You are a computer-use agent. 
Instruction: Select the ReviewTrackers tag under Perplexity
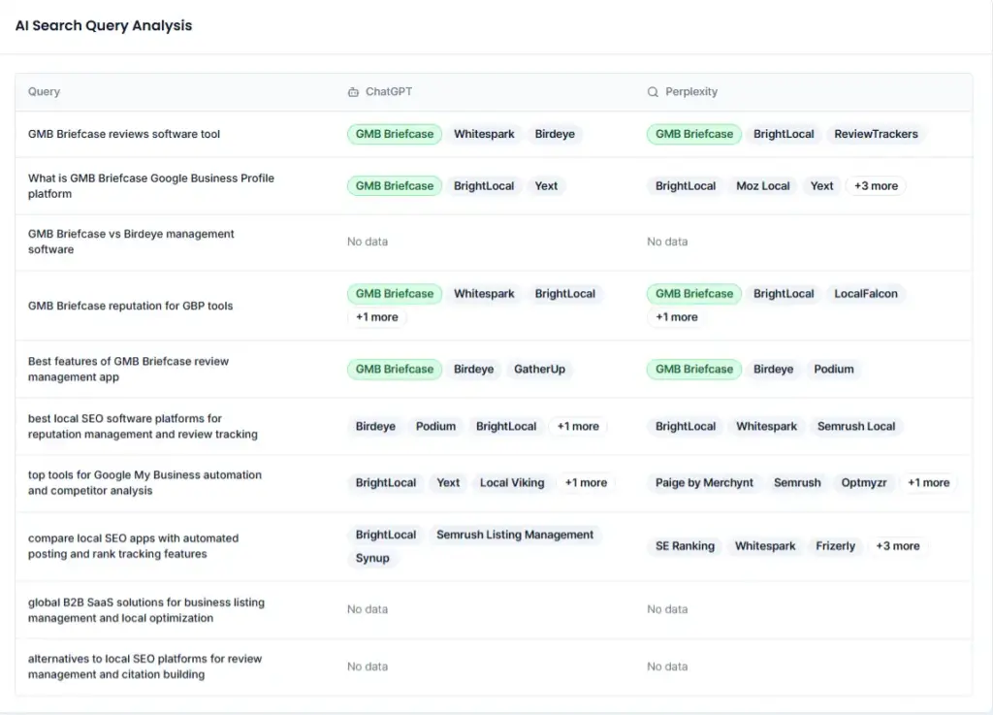click(876, 134)
